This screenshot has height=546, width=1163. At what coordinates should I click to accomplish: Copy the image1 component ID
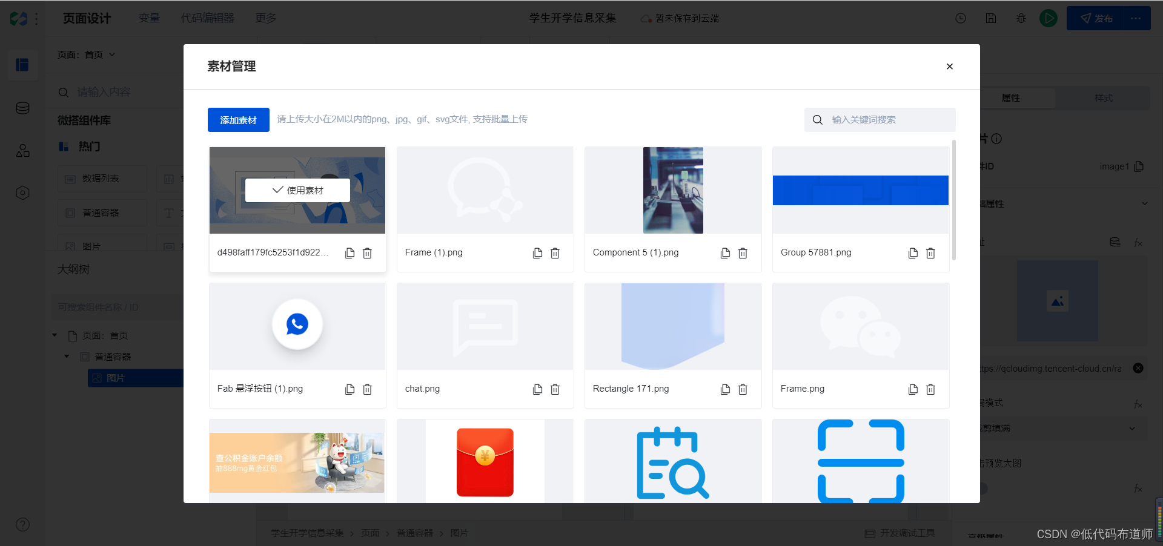(1139, 166)
